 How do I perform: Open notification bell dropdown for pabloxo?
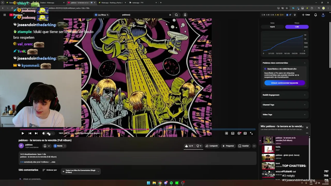point(47,146)
